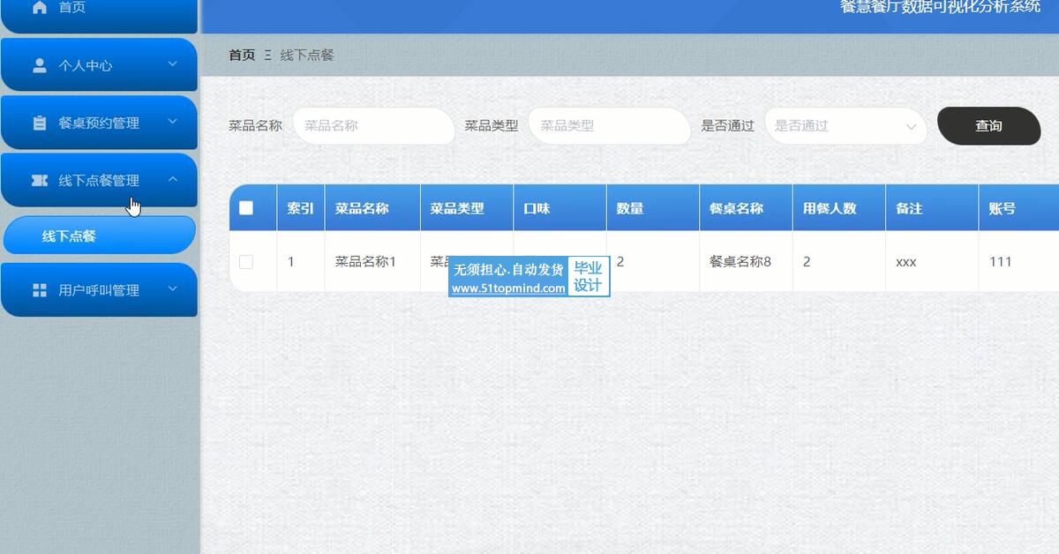Focus the 菜品类型 input field
1059x554 pixels.
tap(609, 126)
